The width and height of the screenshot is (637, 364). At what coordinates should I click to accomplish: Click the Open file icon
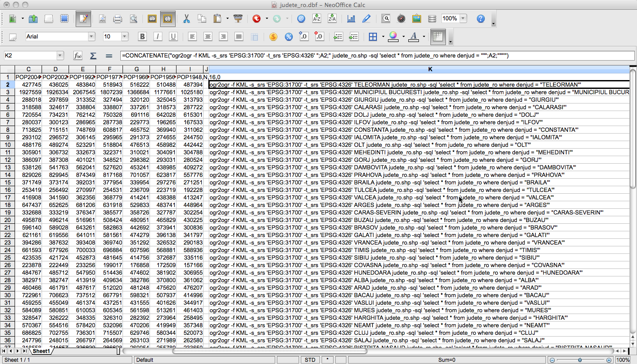click(34, 19)
